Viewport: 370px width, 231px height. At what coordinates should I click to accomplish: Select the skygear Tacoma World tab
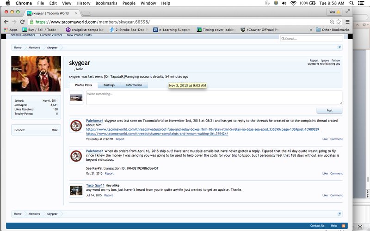[x=50, y=13]
